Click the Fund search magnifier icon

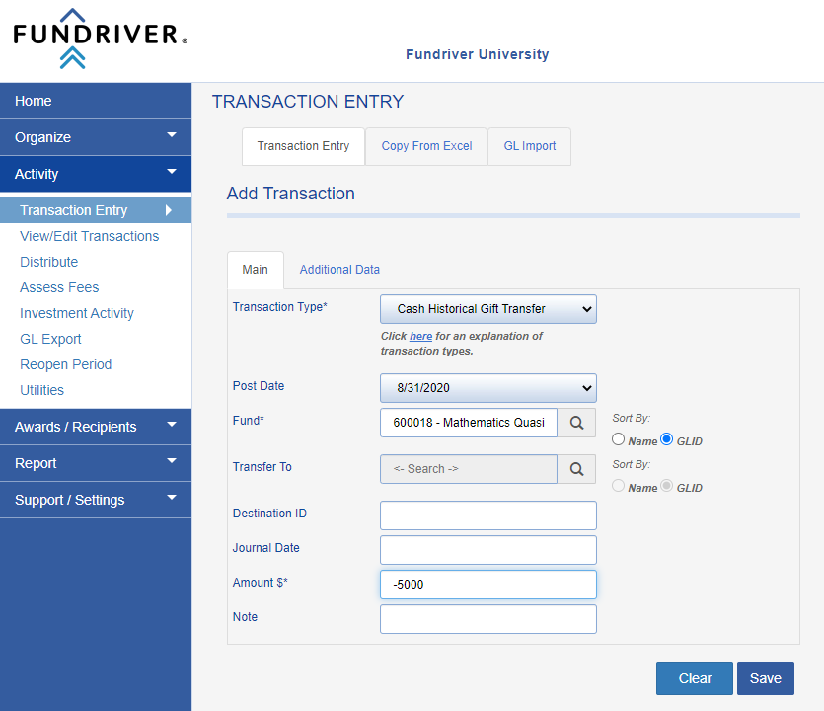576,423
